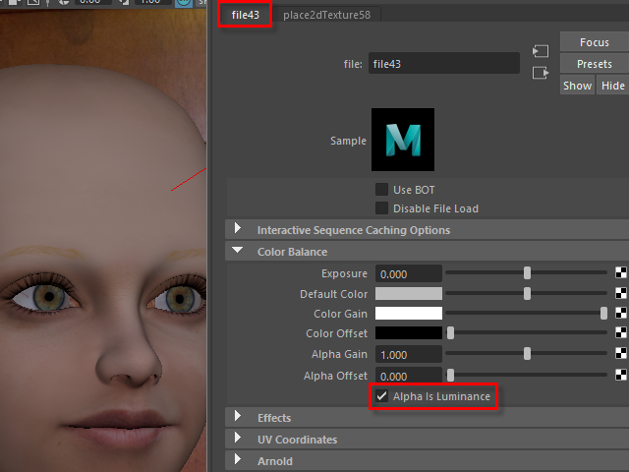The image size is (629, 472).
Task: Click the Alpha Gain value field
Action: coord(409,354)
